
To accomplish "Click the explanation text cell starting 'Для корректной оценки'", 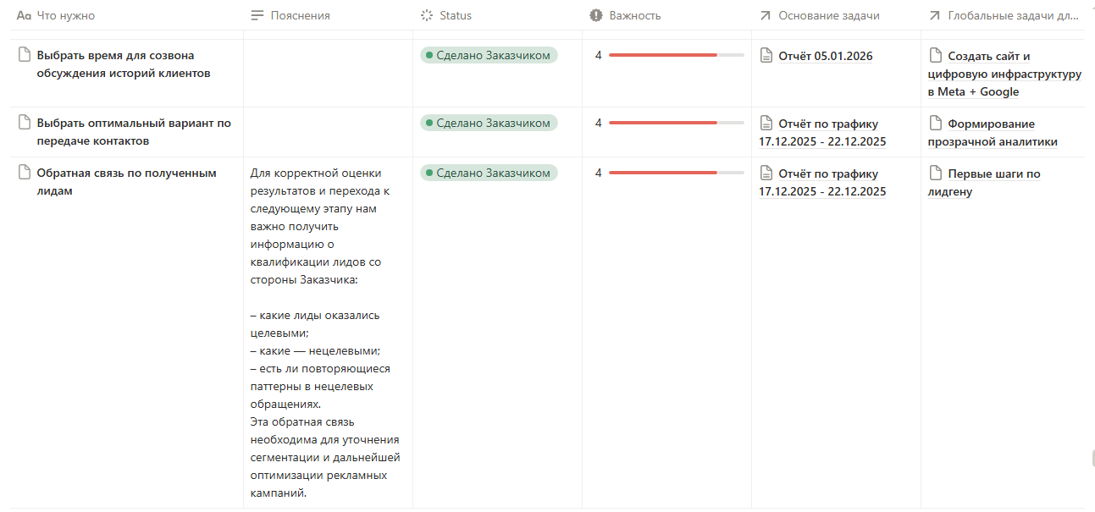I will [327, 333].
